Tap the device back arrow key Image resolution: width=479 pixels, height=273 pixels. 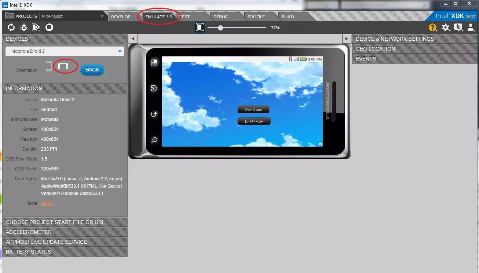[154, 114]
